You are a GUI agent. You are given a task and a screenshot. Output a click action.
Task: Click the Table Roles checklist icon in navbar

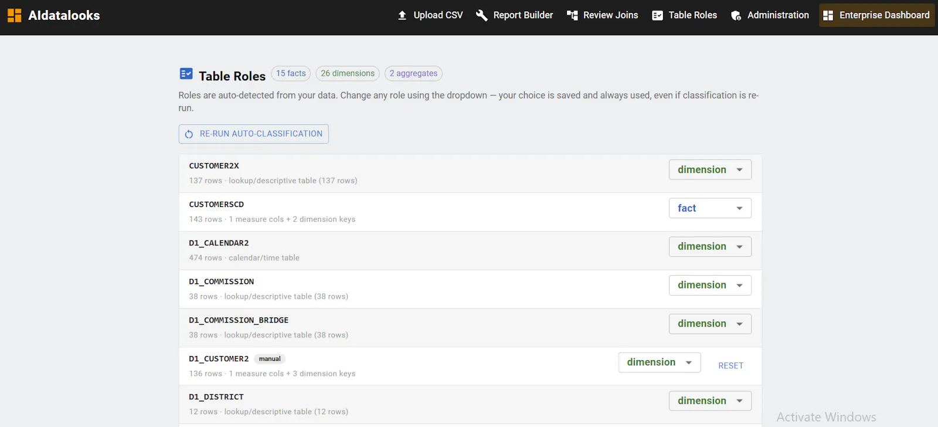pos(658,15)
